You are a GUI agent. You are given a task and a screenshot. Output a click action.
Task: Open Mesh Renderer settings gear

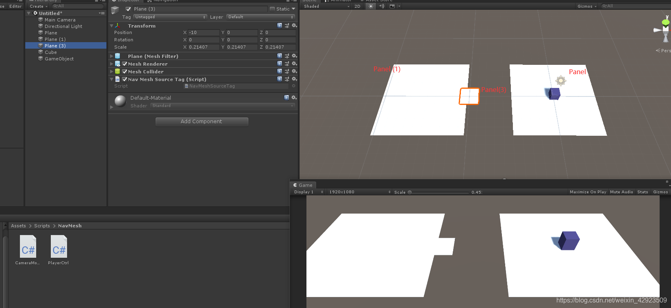click(294, 64)
